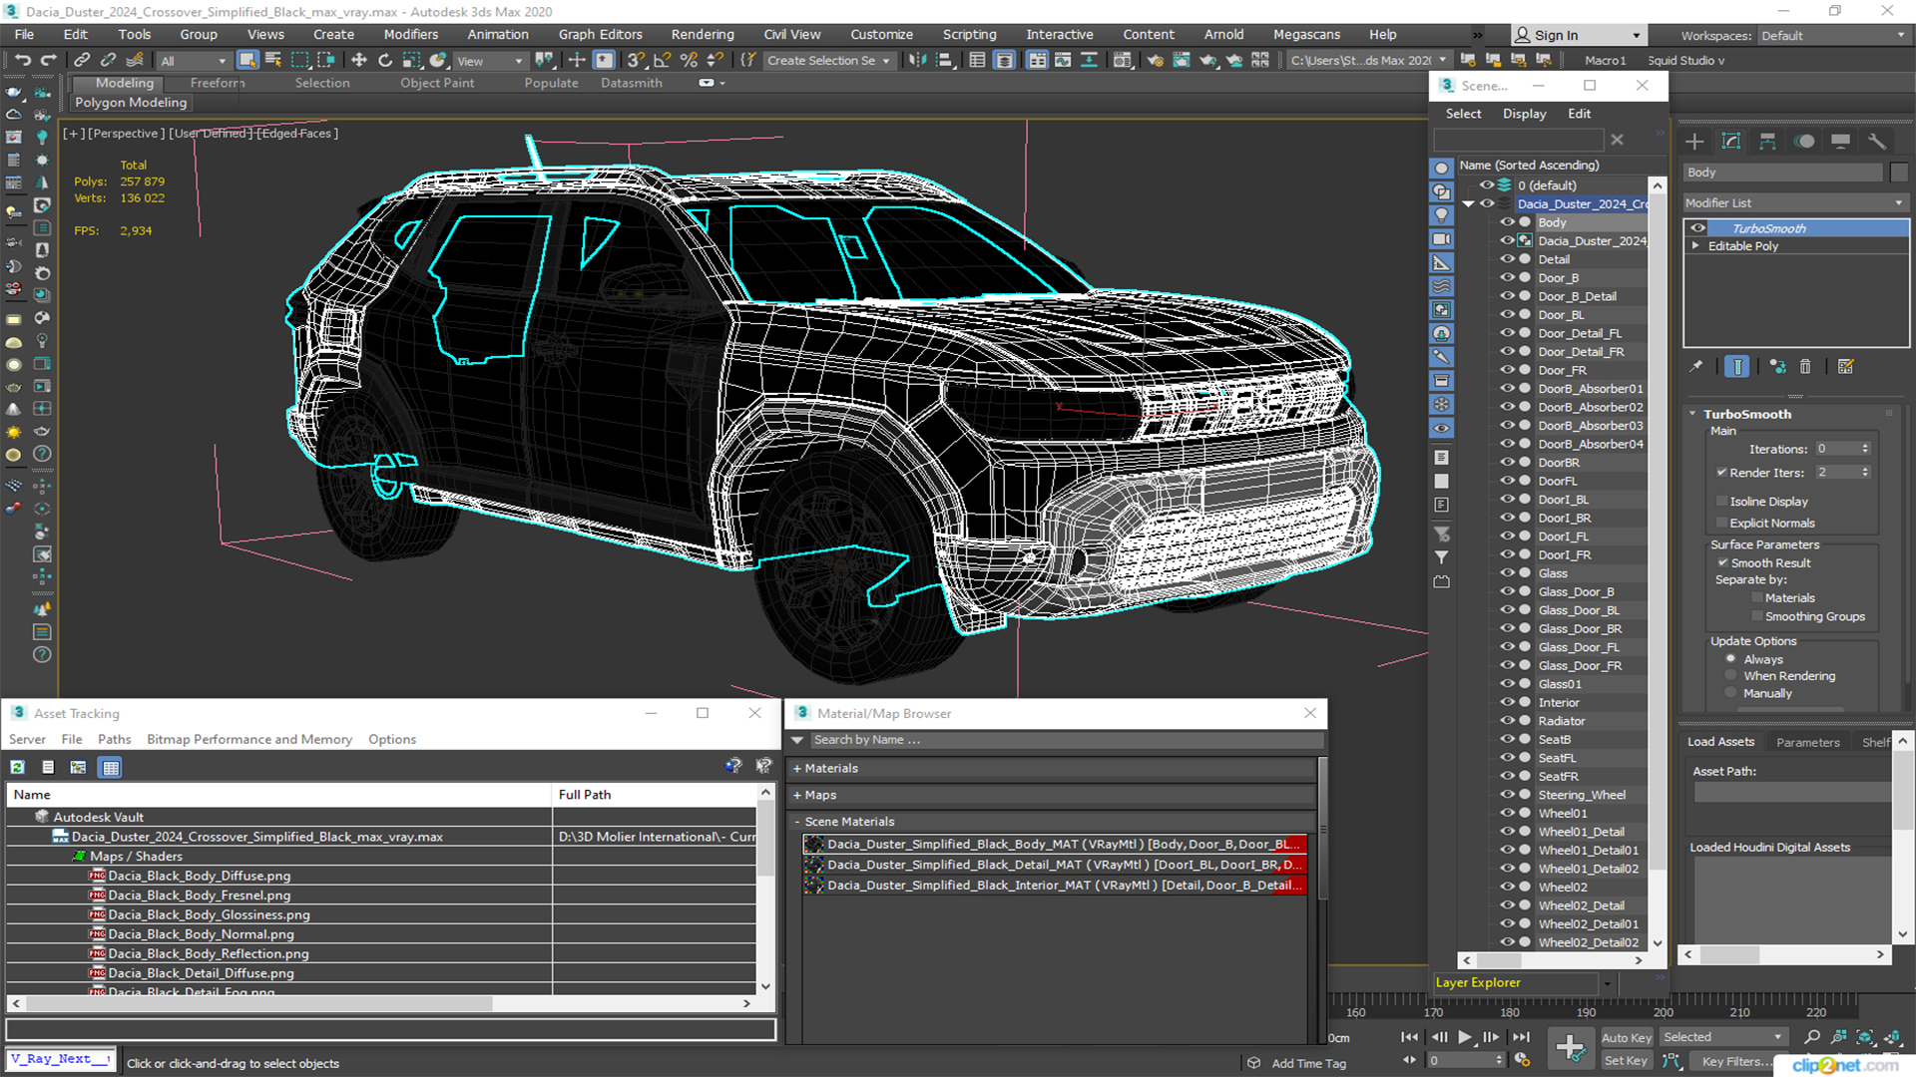1916x1077 pixels.
Task: Hide the Glass layer item via eye icon
Action: tap(1507, 573)
